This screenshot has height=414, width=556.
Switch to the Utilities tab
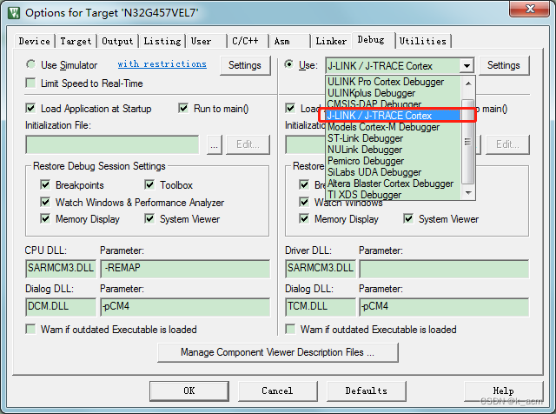(x=423, y=41)
